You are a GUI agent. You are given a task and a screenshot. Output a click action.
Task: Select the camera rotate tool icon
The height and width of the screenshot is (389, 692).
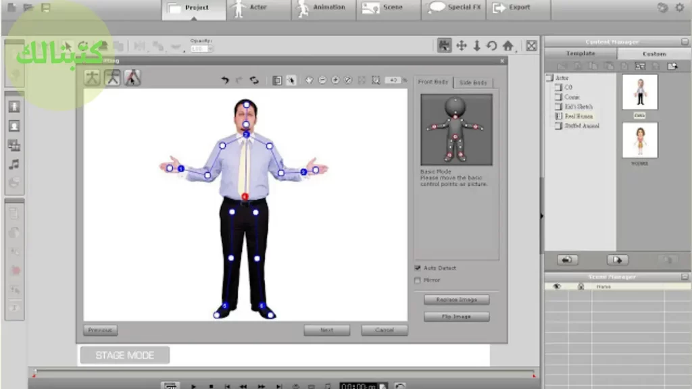coord(492,46)
